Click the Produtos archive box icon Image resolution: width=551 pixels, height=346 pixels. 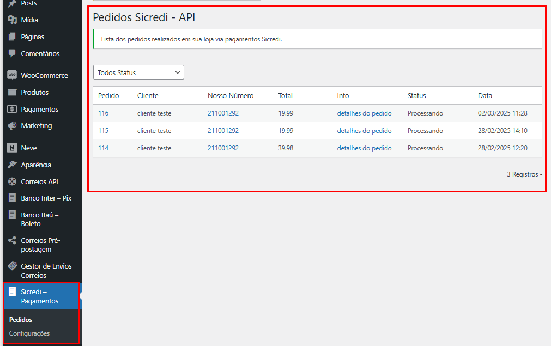tap(12, 92)
